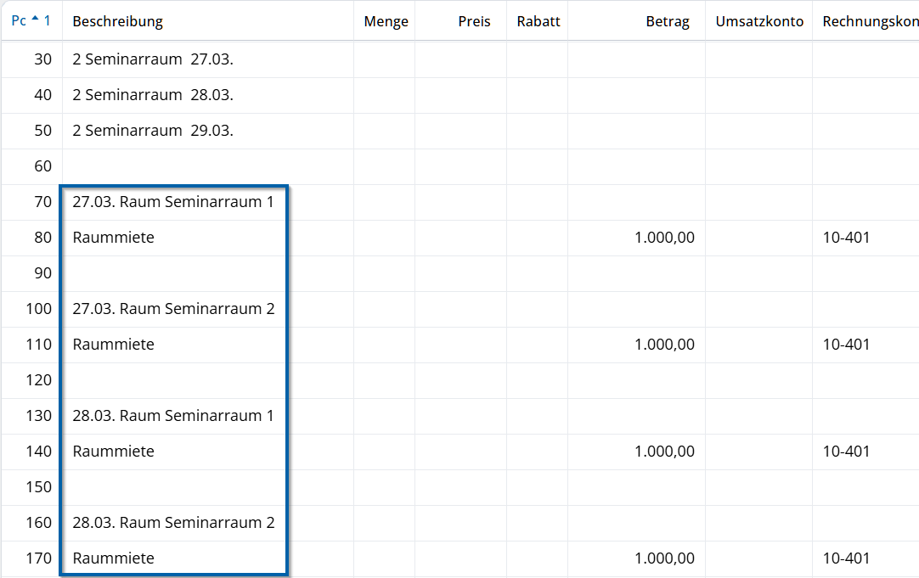
Task: Click the '2 Seminarraum 28.03.' row
Action: click(153, 95)
